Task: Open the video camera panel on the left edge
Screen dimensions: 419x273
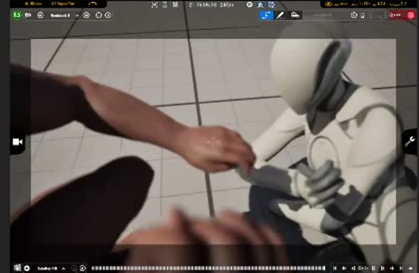Action: tap(18, 142)
